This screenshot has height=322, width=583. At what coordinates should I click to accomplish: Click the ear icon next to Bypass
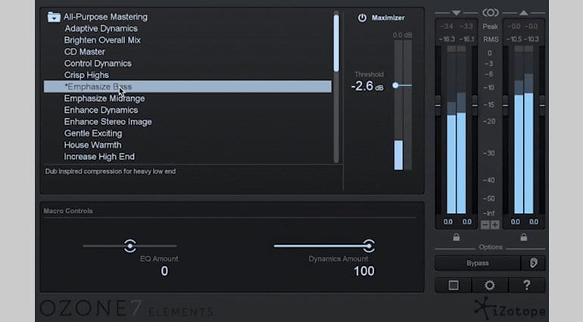tap(533, 263)
